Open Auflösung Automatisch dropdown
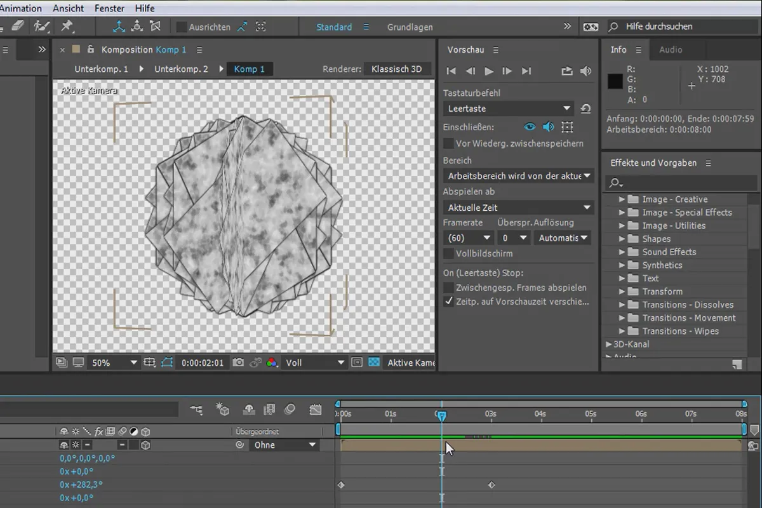 (562, 238)
